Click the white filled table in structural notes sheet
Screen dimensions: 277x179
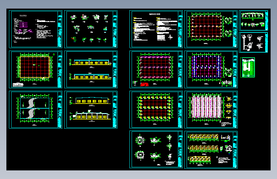(x=161, y=37)
